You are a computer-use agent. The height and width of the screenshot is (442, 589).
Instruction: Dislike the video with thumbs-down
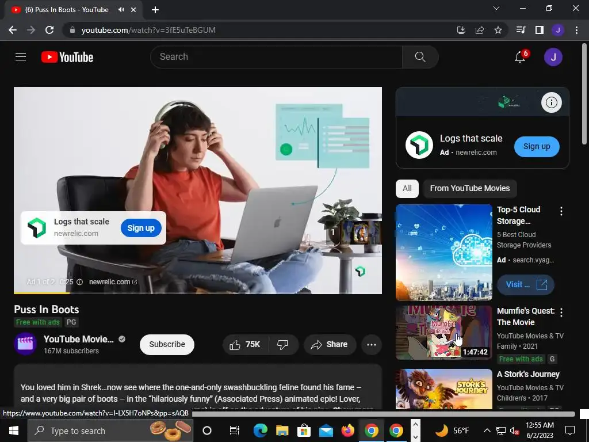coord(282,344)
